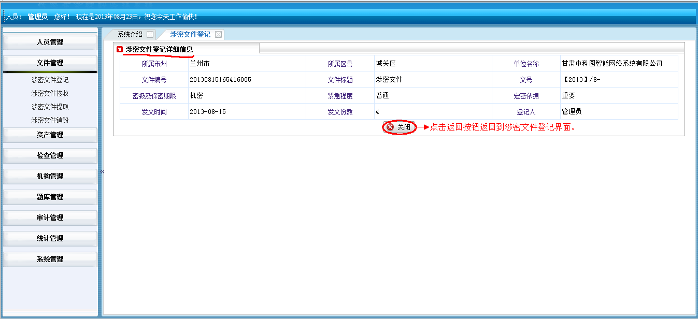Screen dimensions: 698x319
Task: Click the value 重要
Action: pos(568,96)
